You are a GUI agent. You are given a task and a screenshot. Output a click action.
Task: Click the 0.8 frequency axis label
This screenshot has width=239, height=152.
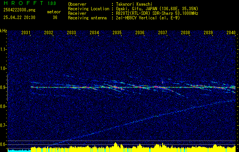3,106
